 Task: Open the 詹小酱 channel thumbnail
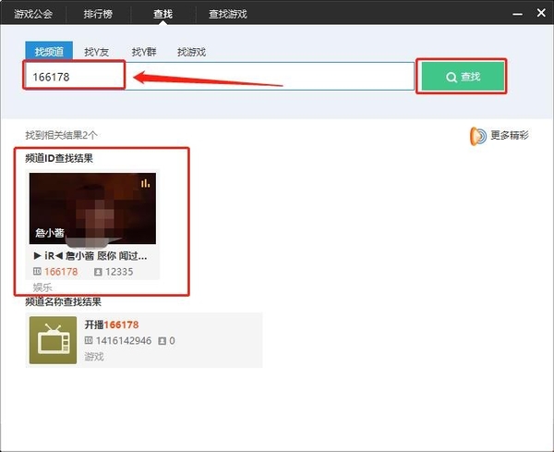92,208
